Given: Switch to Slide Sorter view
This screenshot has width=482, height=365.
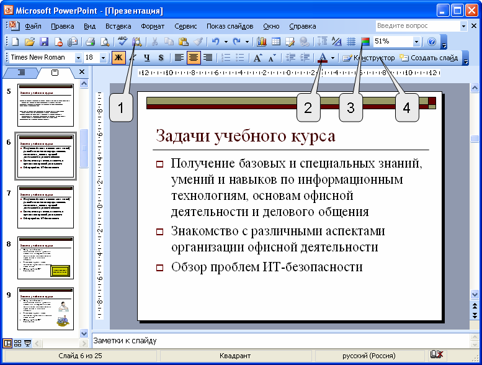Looking at the screenshot, I should 17,343.
